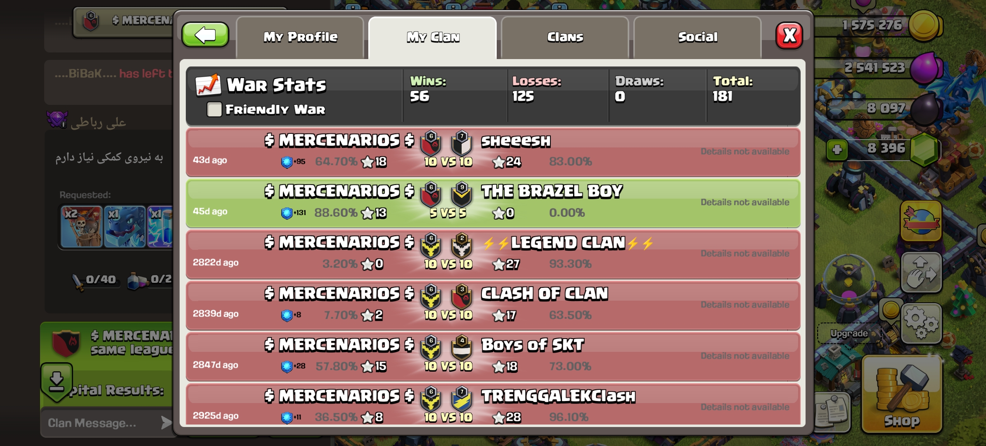Click the Upgrade builder label
Viewport: 986px width, 446px height.
[x=849, y=333]
